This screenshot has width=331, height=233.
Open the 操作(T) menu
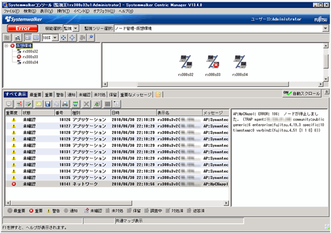pyautogui.click(x=63, y=11)
